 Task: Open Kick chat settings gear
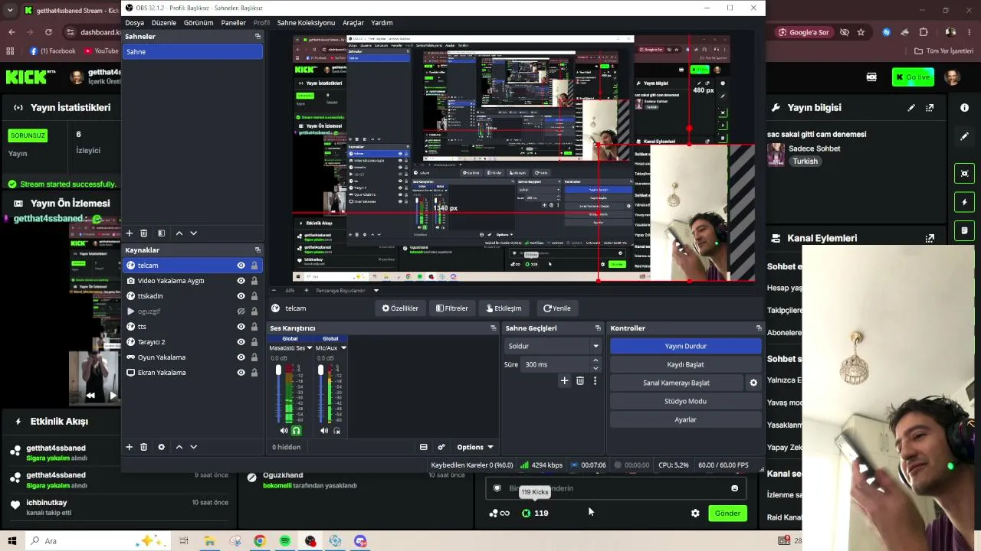click(x=695, y=514)
